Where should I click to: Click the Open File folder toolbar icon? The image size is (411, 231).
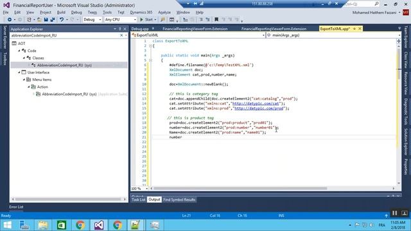pos(39,20)
